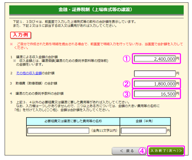Click the label 譲渡による収入金額の合計額
Screen dimensions: 192x160
point(37,57)
